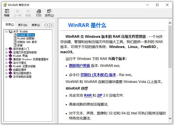The width and height of the screenshot is (174, 125).
Task: Click question page icon beside WinRAR 的限制
Action: 15,38
